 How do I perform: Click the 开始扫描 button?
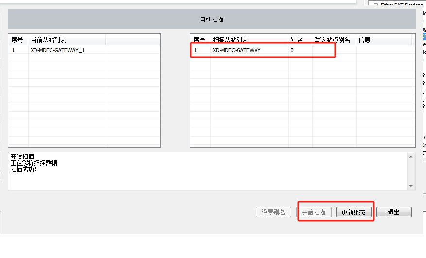(314, 212)
